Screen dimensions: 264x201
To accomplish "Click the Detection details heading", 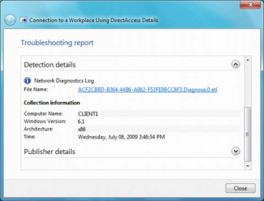I will (50, 65).
